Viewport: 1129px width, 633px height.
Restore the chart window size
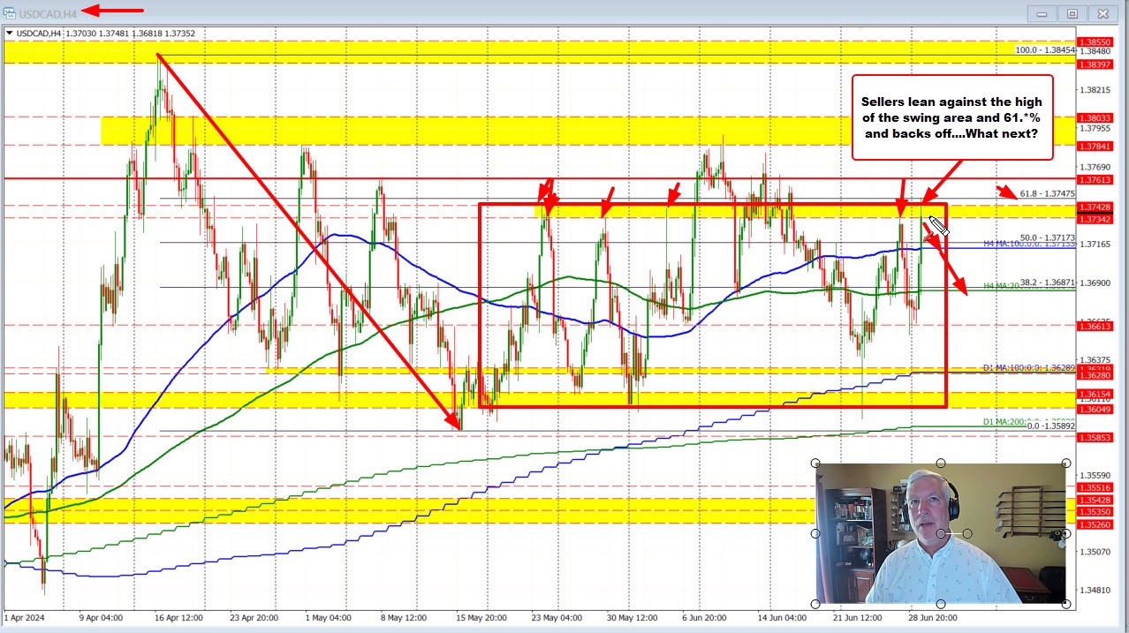click(1072, 13)
